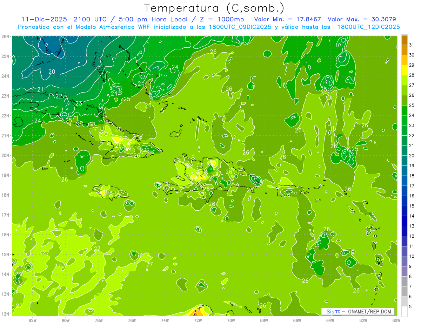Click the 'Valor Max. = 30.3079' text
The width and height of the screenshot is (421, 325).
(362, 19)
